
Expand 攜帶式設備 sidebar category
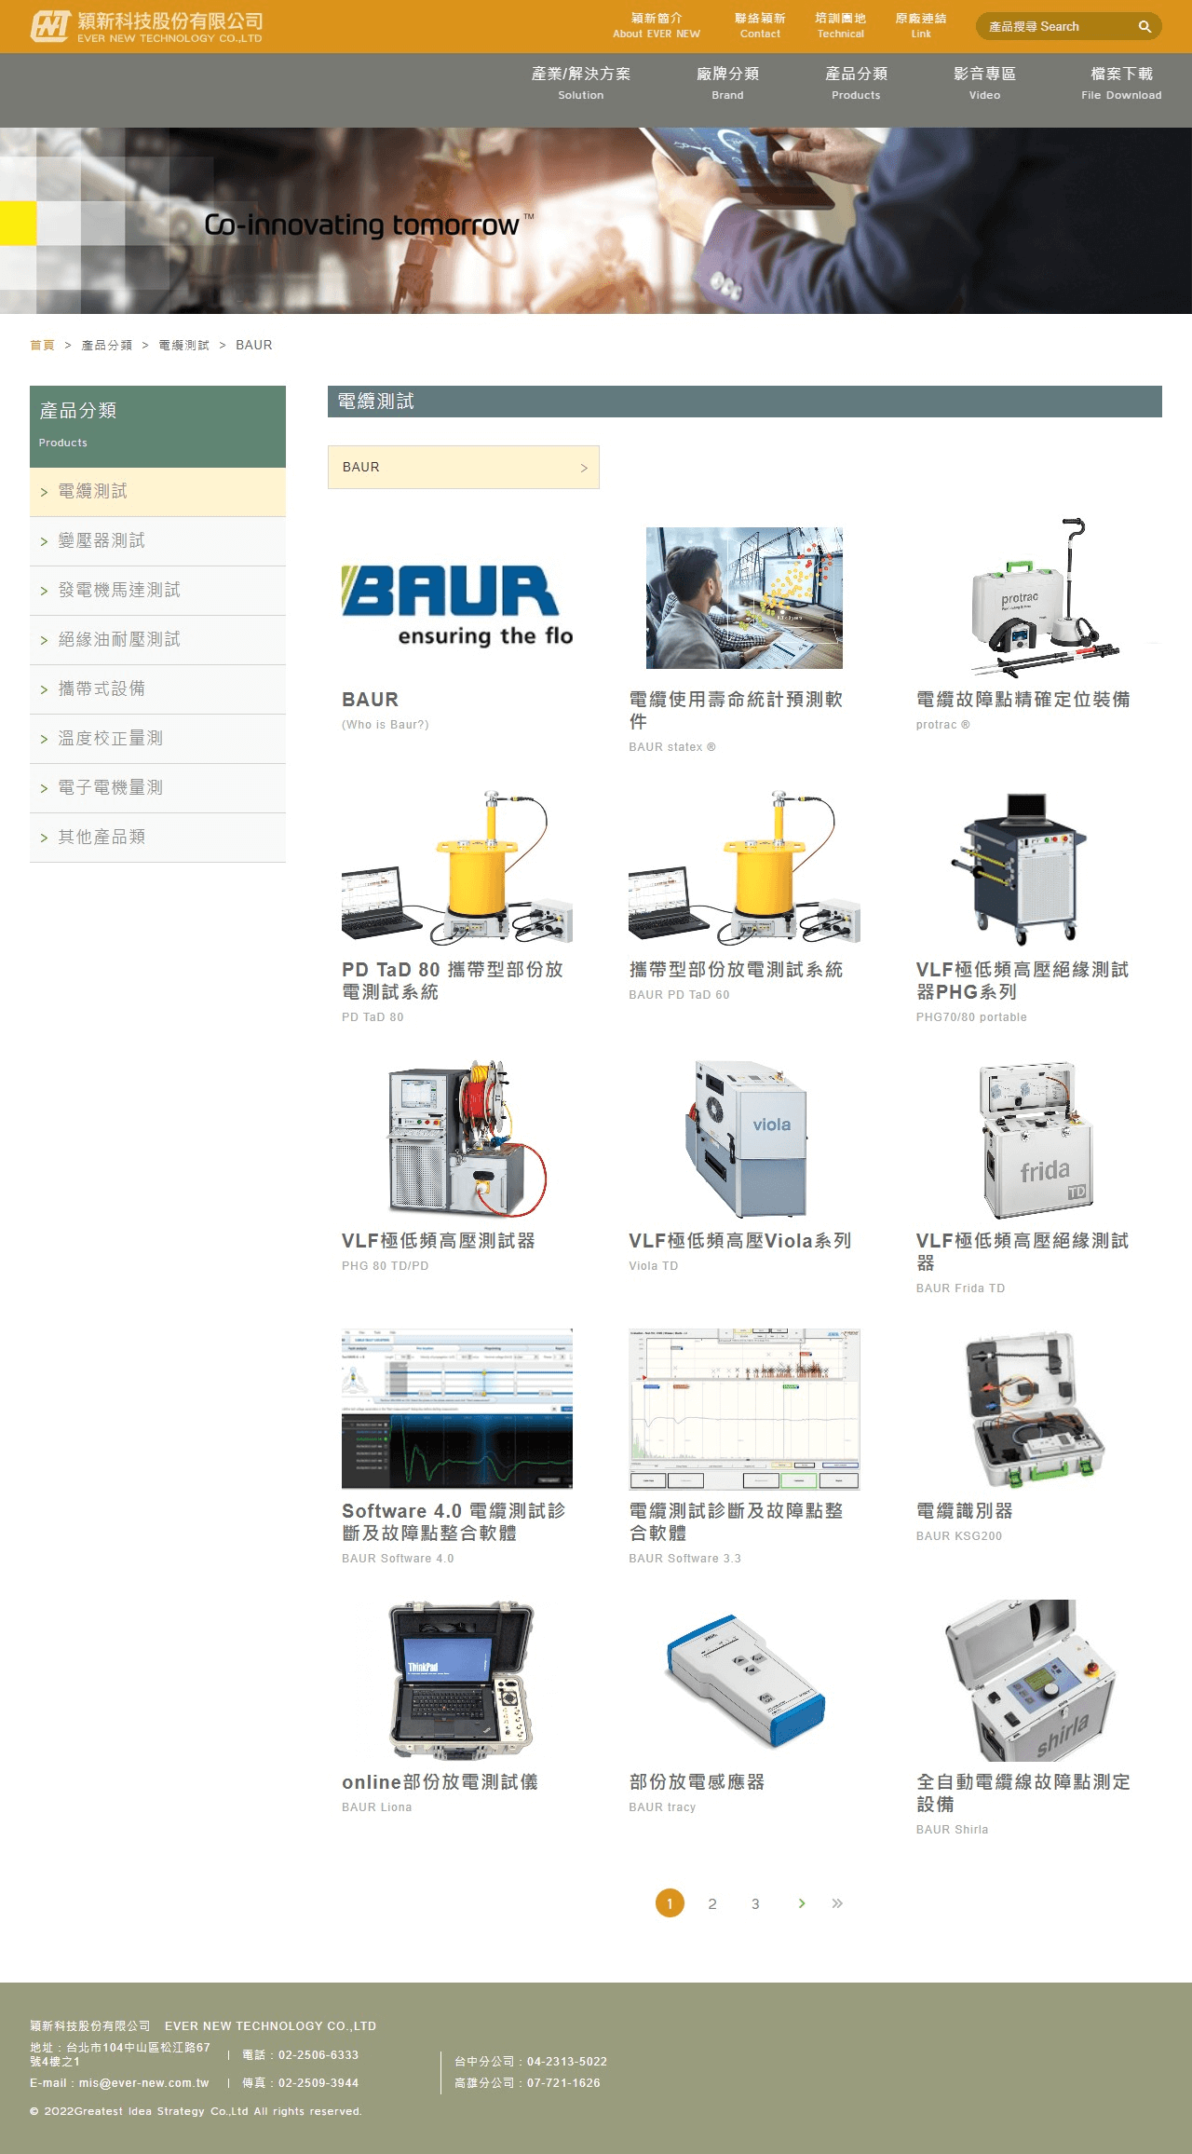157,689
